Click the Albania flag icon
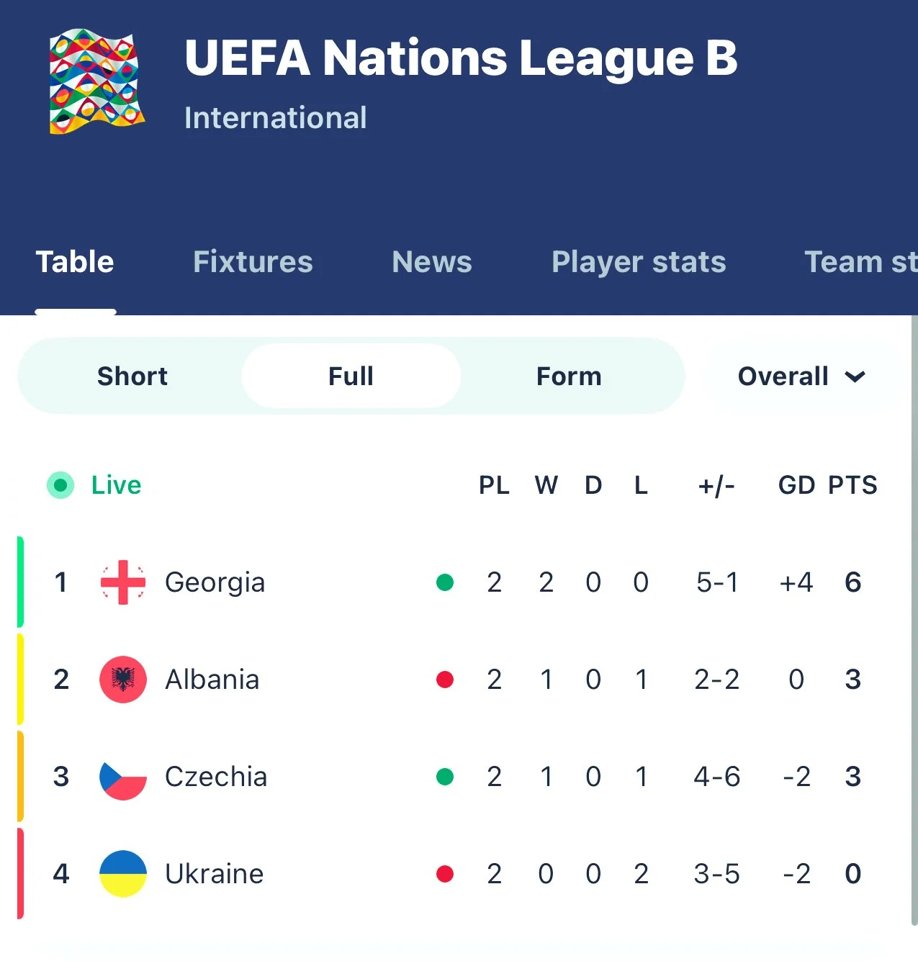This screenshot has width=918, height=961. coord(123,680)
